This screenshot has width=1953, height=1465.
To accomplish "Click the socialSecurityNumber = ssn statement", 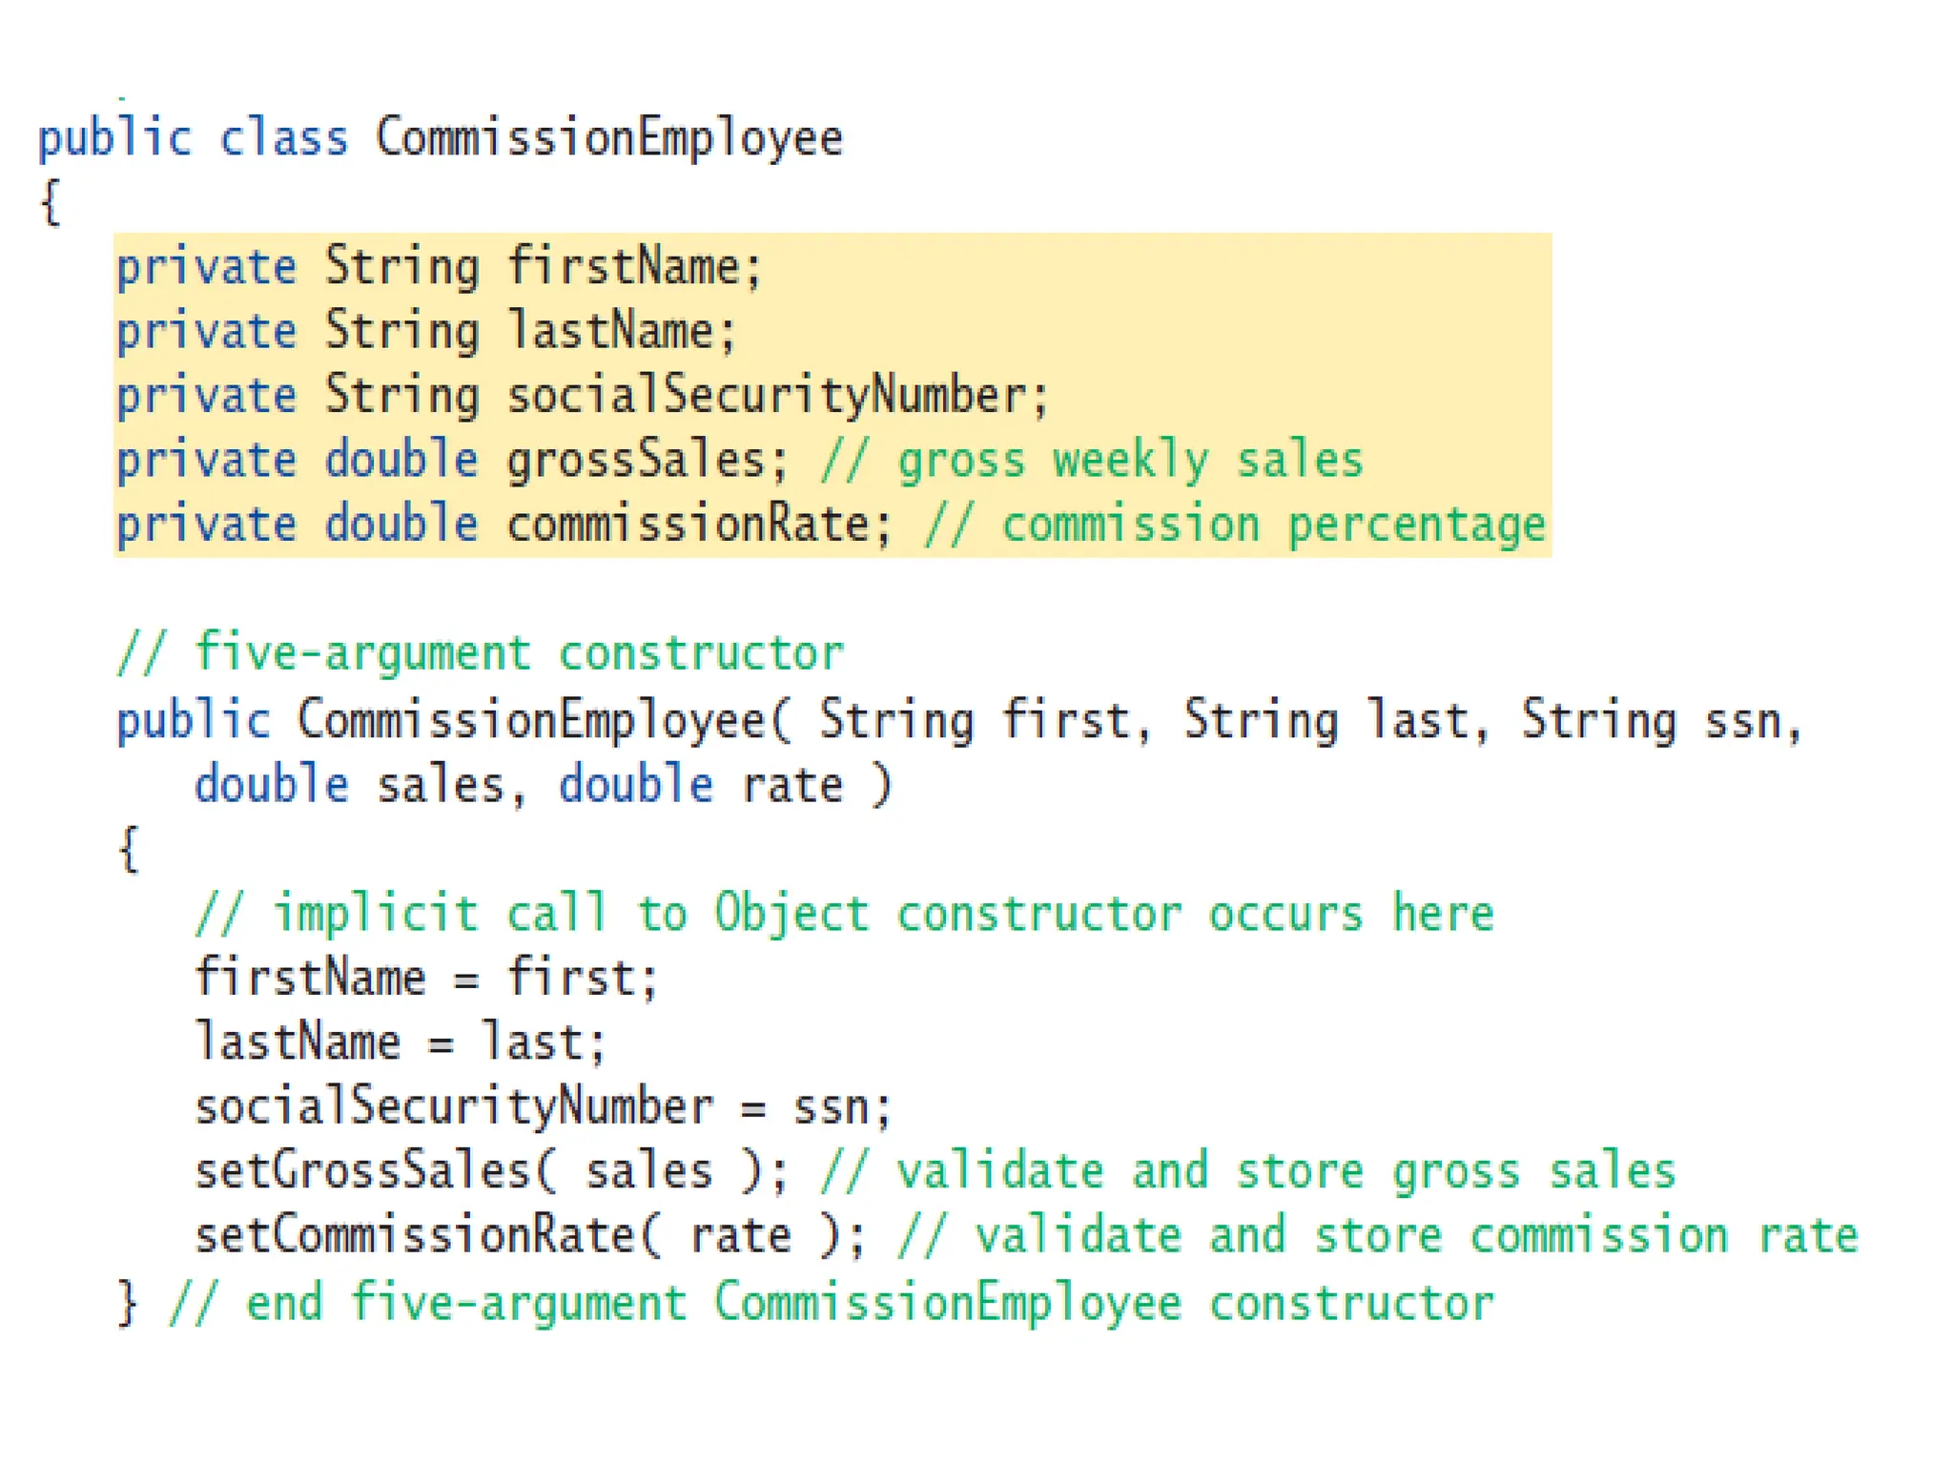I will point(543,1107).
